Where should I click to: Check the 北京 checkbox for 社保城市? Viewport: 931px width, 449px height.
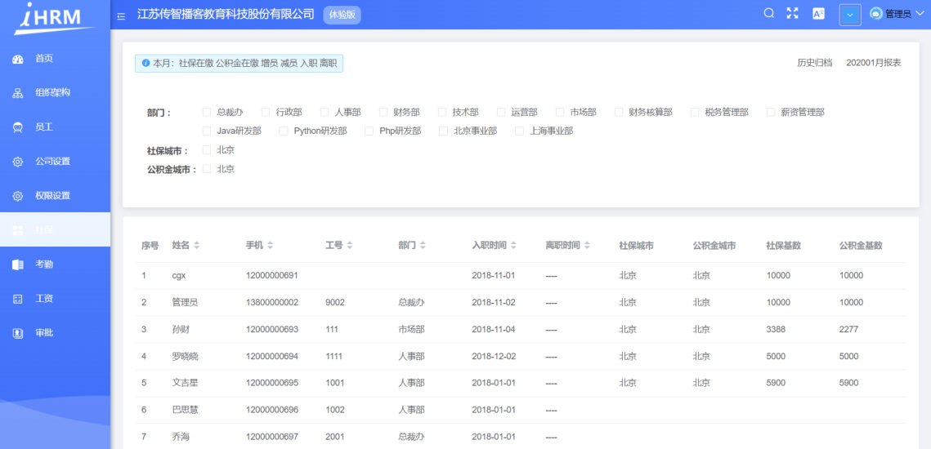(207, 149)
